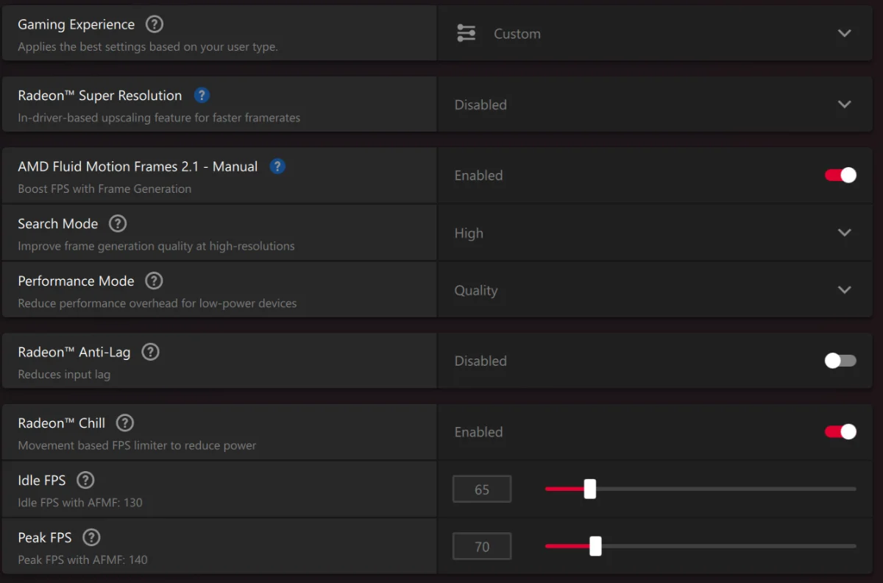This screenshot has height=583, width=883.
Task: Click Performance Mode question mark icon
Action: tap(154, 280)
